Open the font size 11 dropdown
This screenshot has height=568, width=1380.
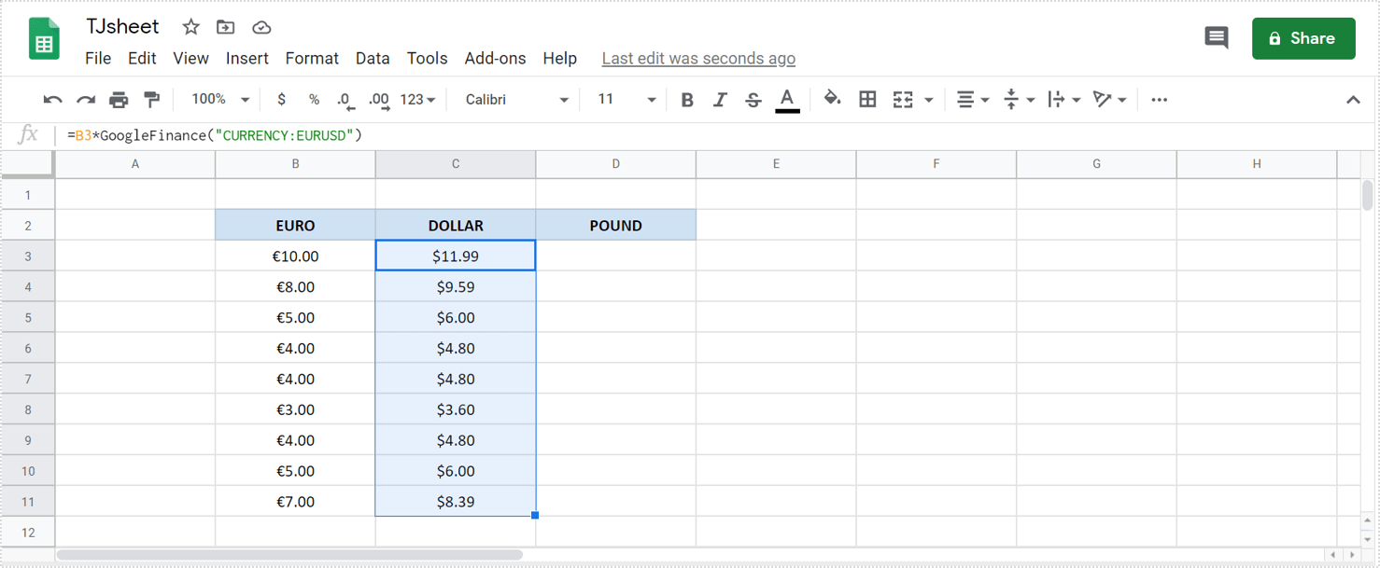point(627,100)
